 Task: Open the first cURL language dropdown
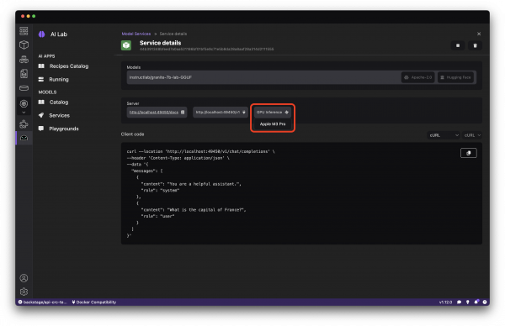pos(444,135)
